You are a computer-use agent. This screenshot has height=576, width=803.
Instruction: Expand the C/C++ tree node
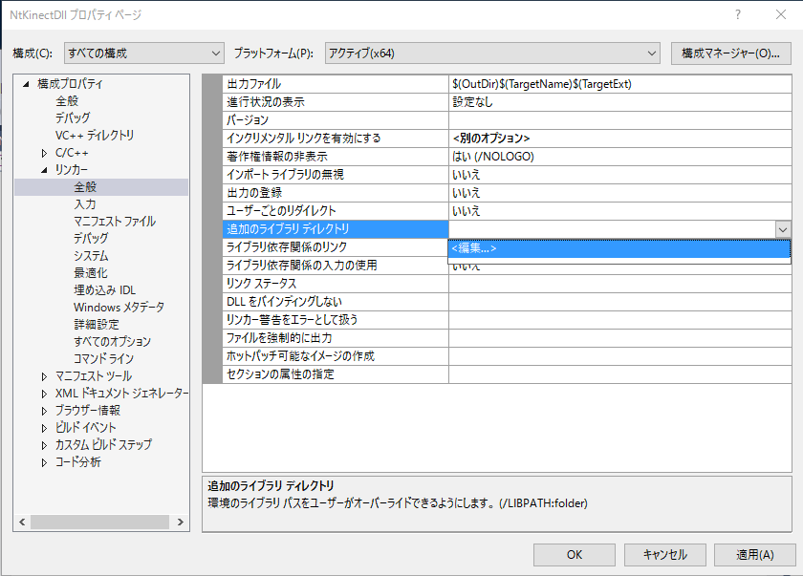coord(44,153)
